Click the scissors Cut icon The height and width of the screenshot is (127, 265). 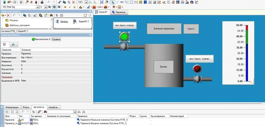[59, 2]
